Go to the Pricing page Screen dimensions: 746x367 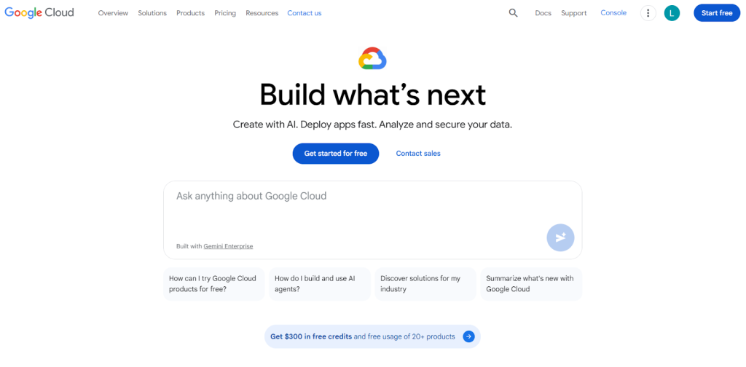pos(225,13)
